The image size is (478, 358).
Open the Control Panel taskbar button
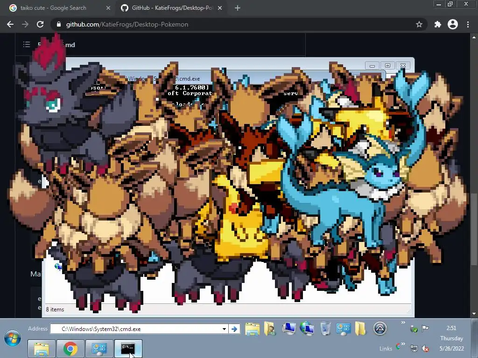click(x=99, y=349)
